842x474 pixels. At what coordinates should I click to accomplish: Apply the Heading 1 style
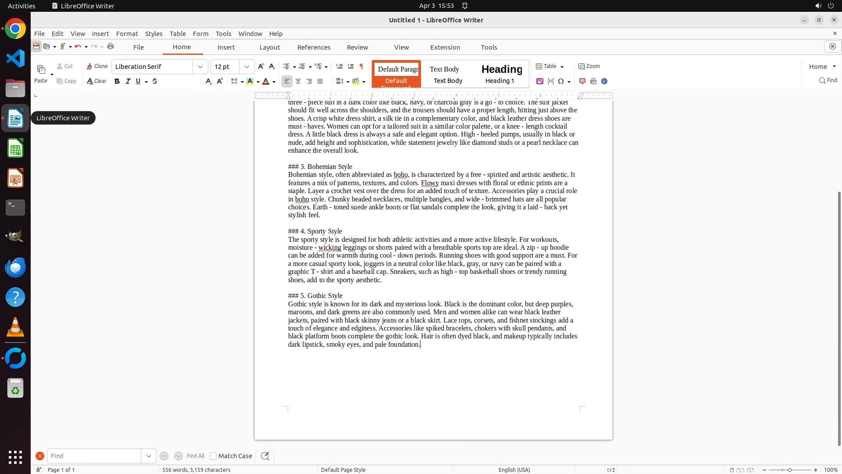tap(502, 74)
